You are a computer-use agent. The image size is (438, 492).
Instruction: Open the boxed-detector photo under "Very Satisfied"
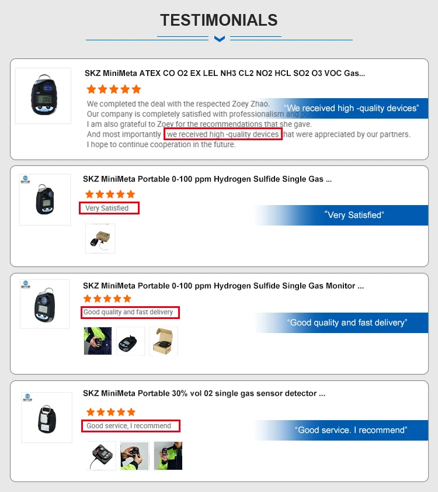[100, 238]
